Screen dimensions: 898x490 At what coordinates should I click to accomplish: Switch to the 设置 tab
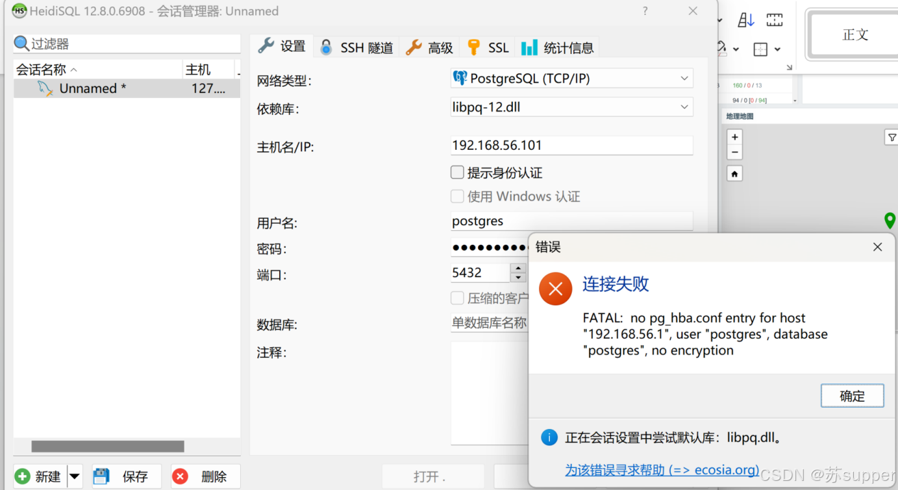point(282,46)
